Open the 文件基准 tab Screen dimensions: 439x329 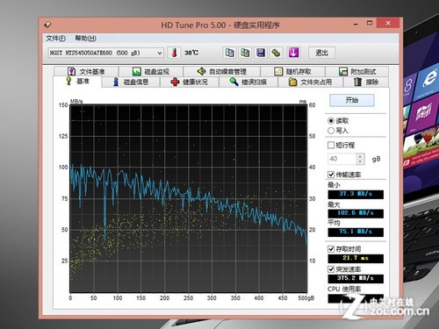pyautogui.click(x=86, y=71)
